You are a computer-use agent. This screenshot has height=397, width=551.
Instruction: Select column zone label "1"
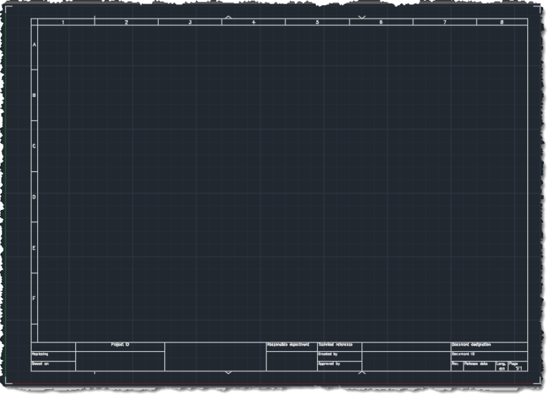point(63,22)
